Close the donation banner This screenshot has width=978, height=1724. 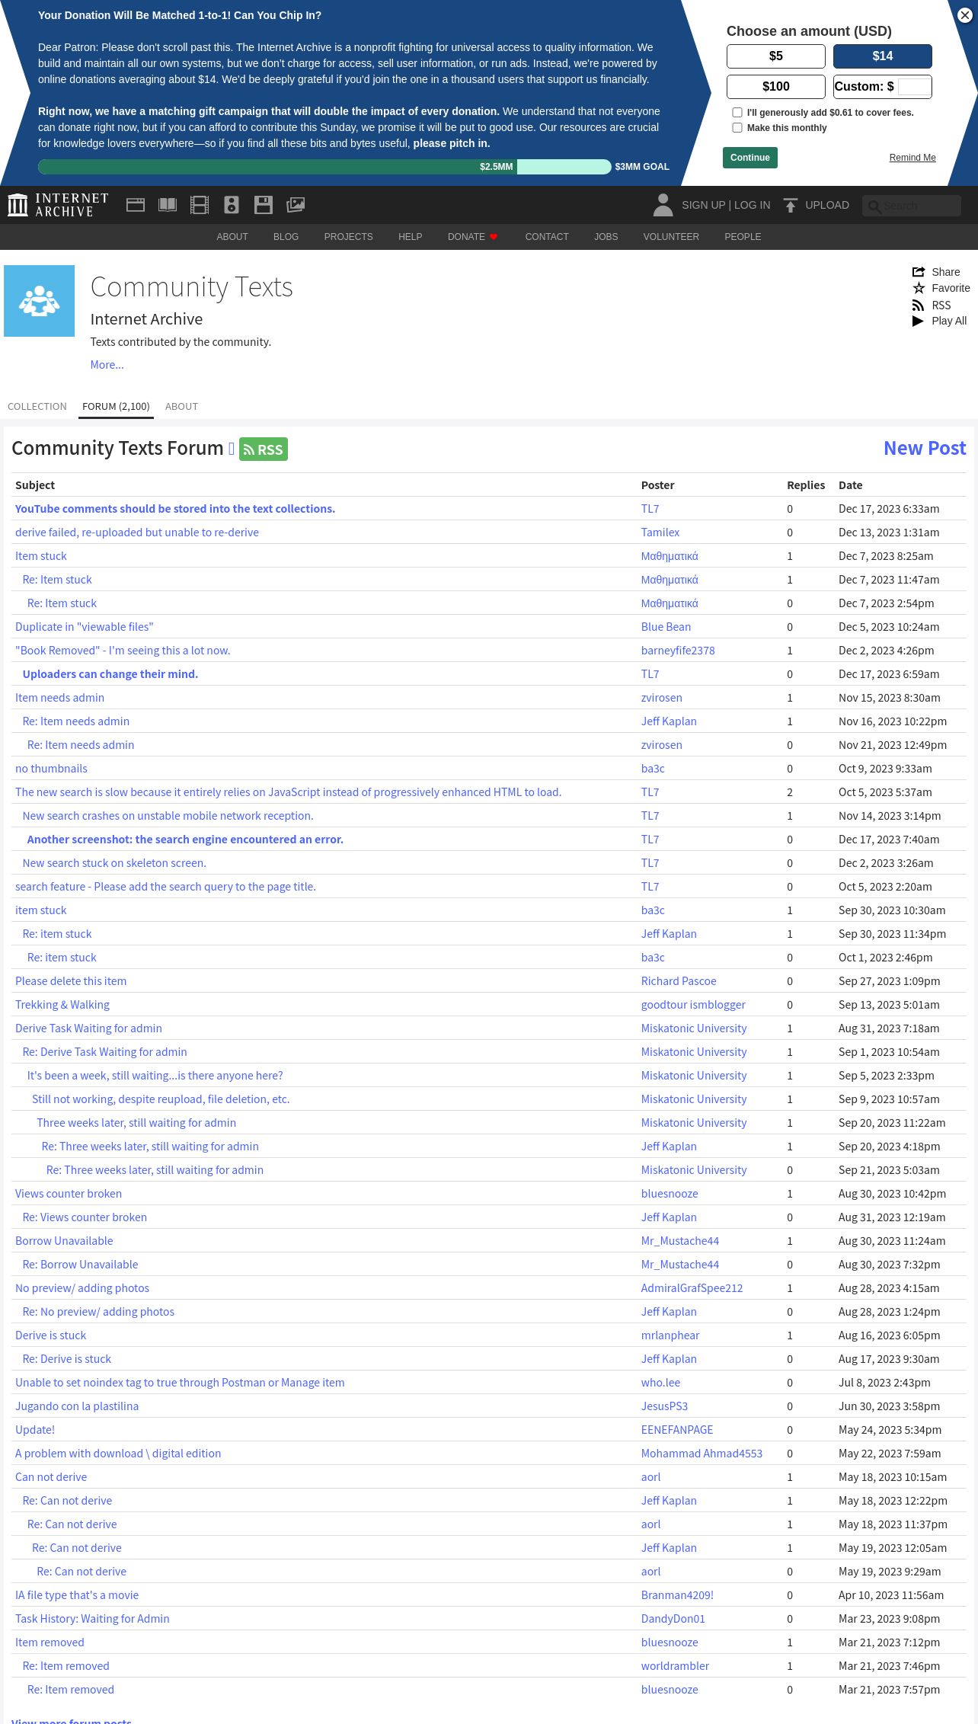964,15
